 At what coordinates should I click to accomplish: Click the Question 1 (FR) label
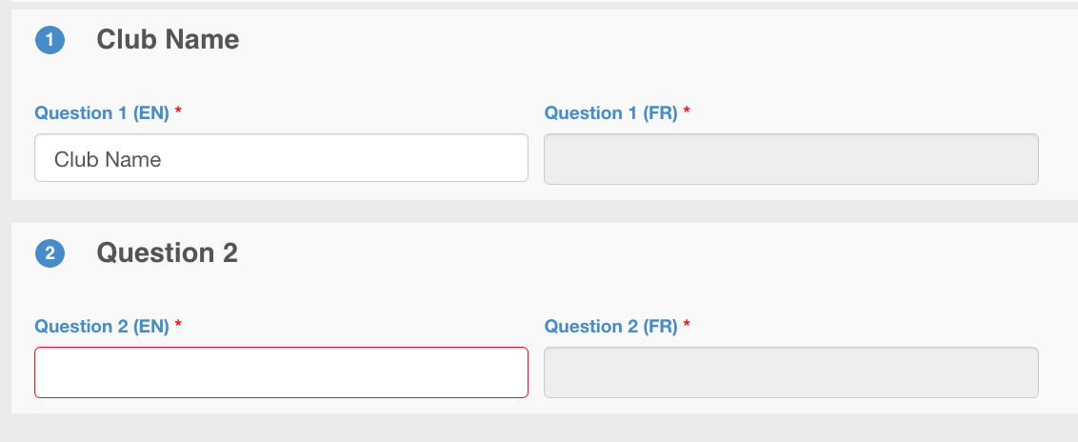tap(610, 113)
